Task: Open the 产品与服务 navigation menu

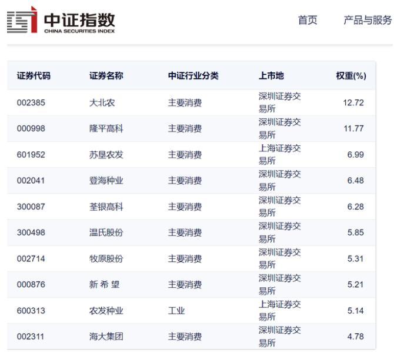Action: 367,21
